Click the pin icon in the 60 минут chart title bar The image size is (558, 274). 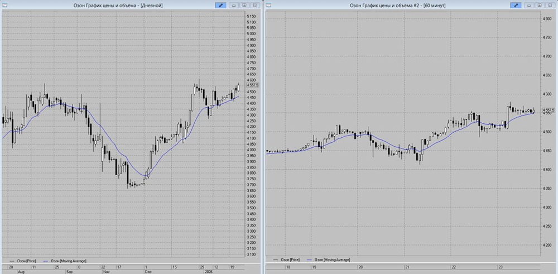tap(516, 5)
